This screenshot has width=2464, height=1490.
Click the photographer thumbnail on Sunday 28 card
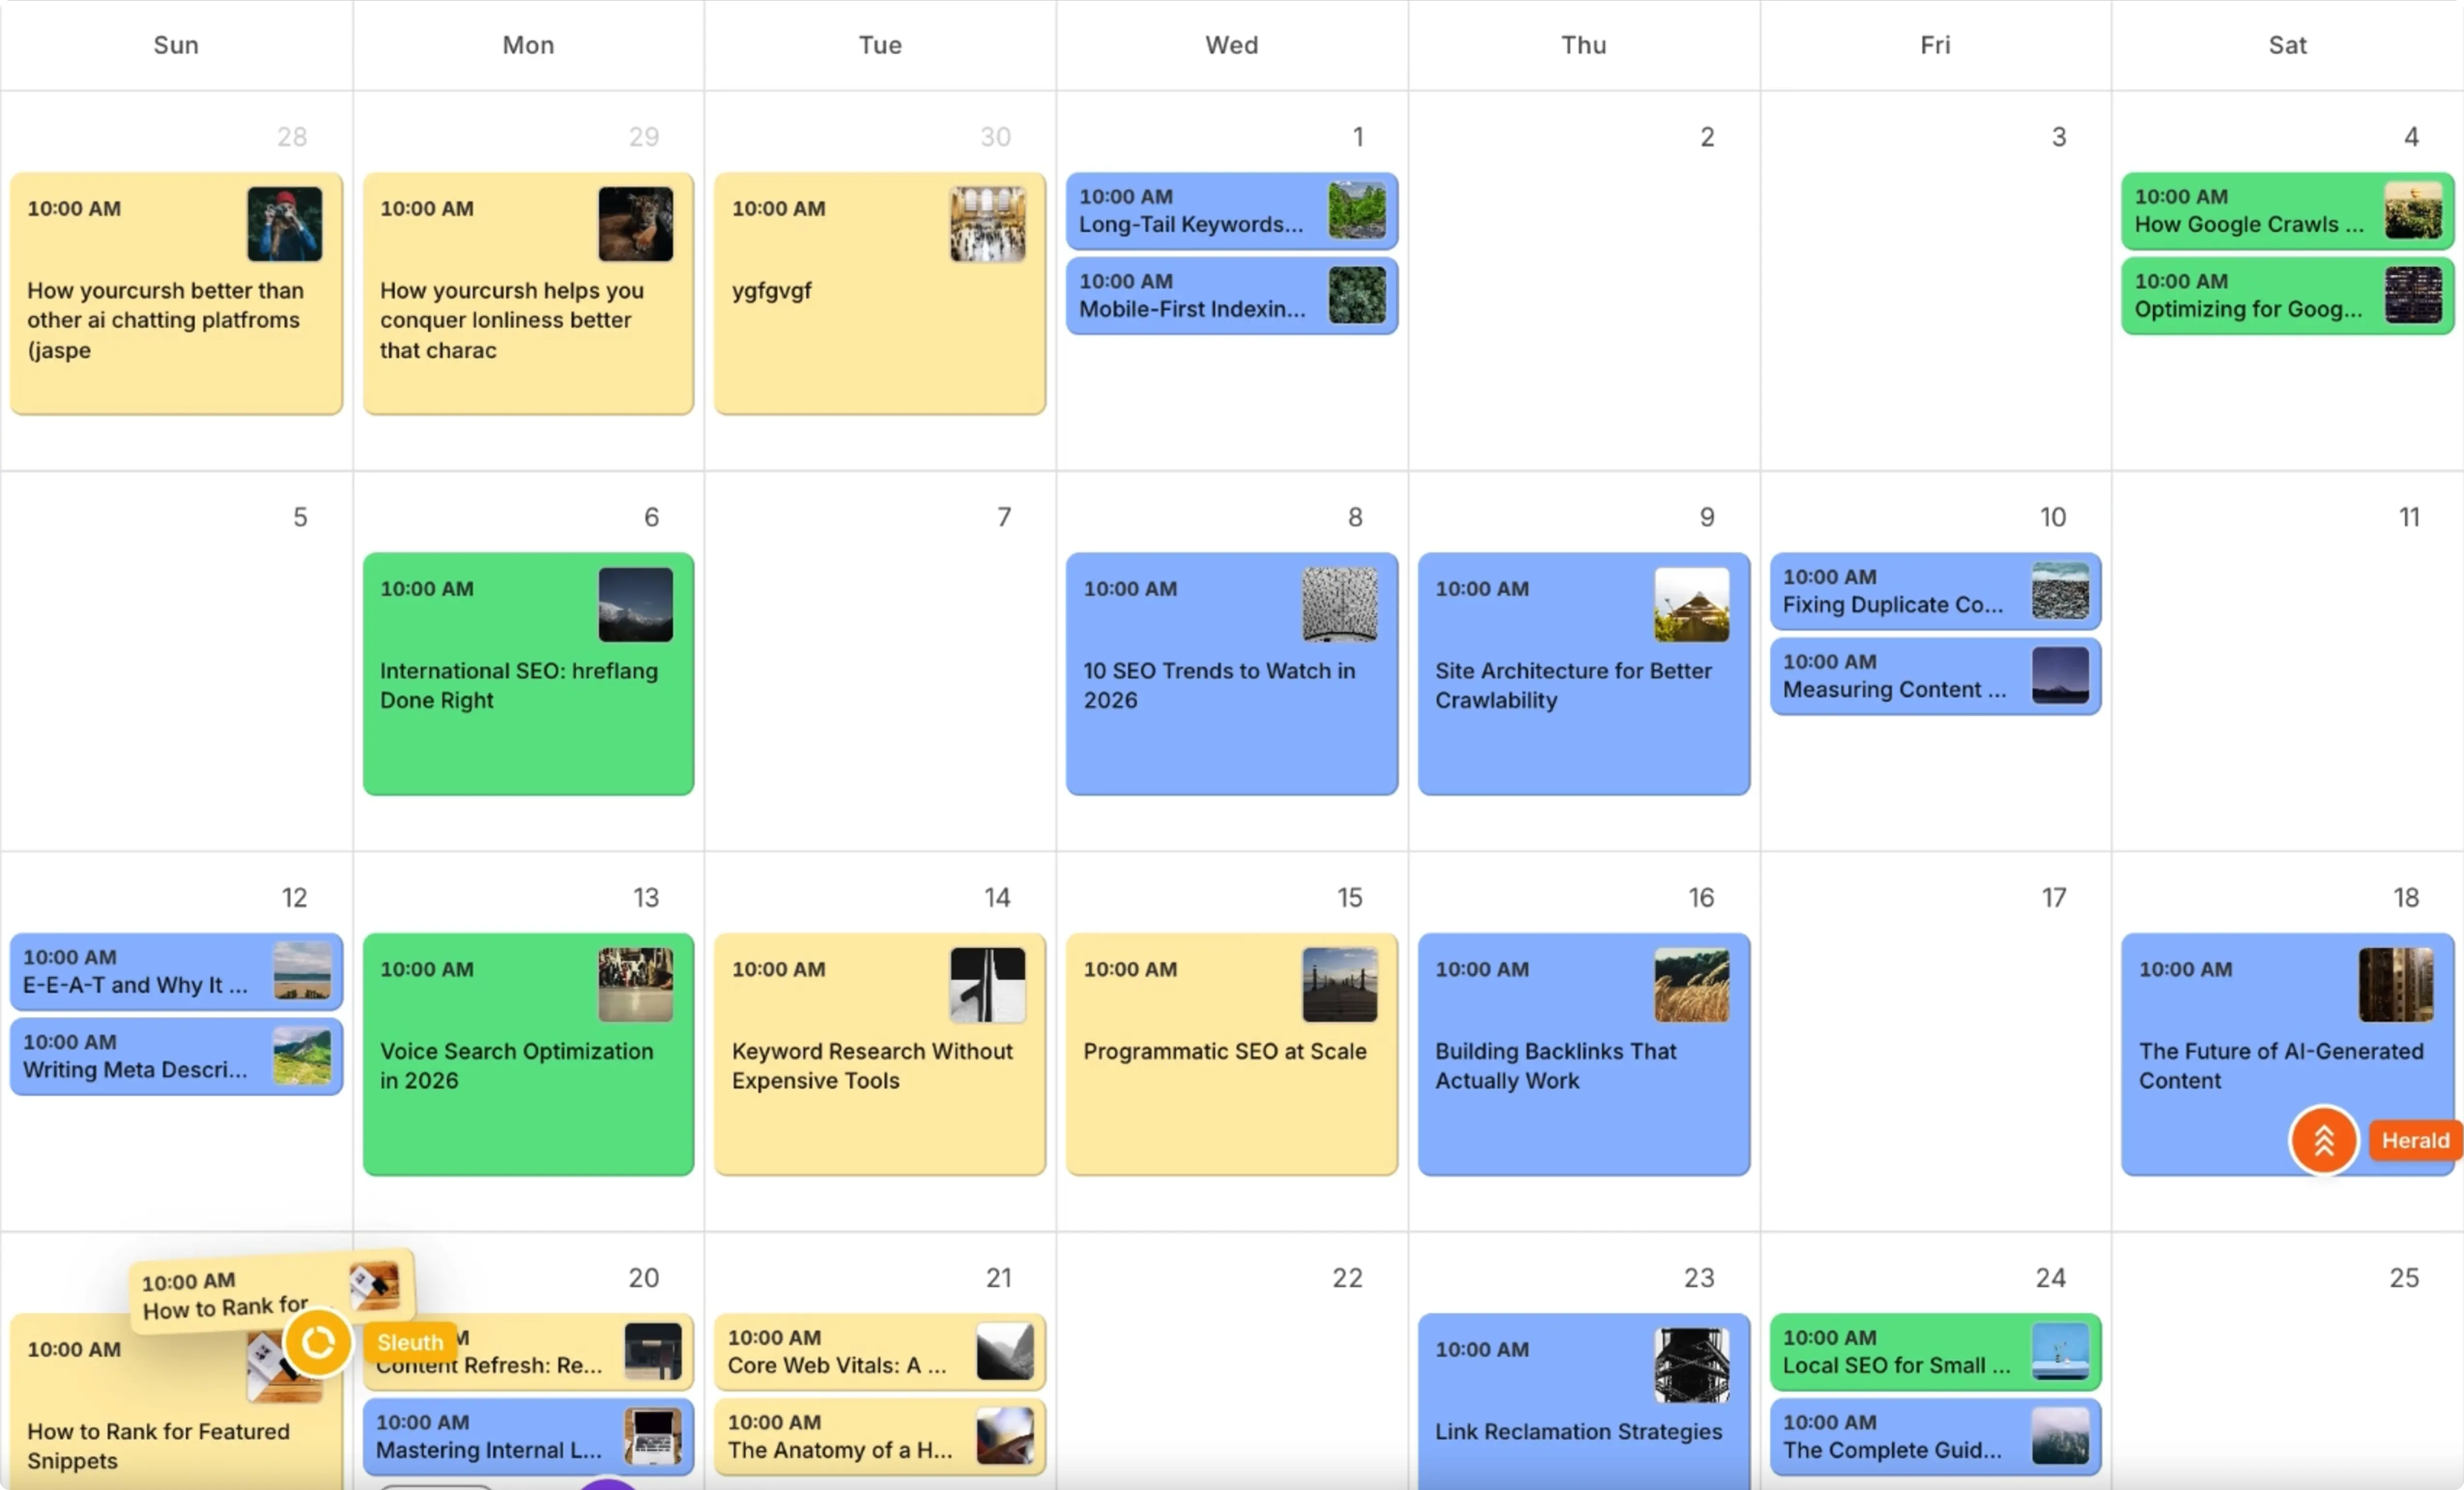click(x=285, y=224)
